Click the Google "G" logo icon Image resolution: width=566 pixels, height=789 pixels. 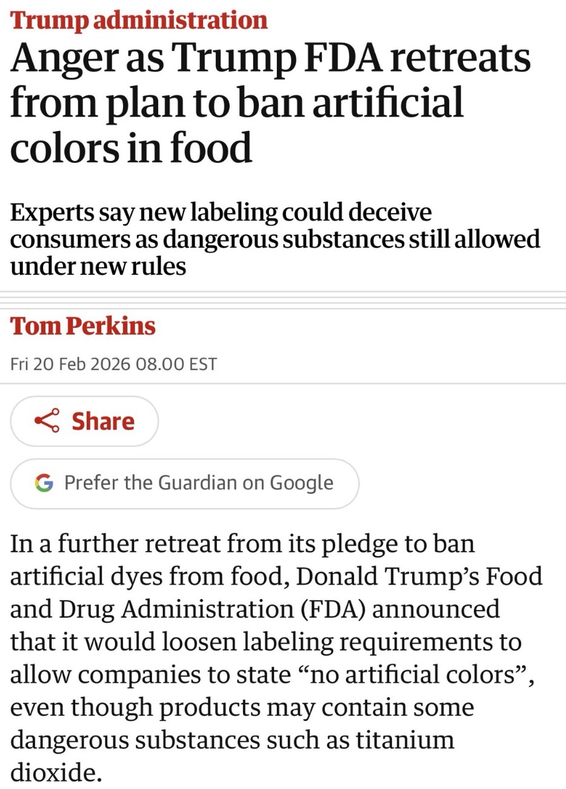tap(44, 483)
